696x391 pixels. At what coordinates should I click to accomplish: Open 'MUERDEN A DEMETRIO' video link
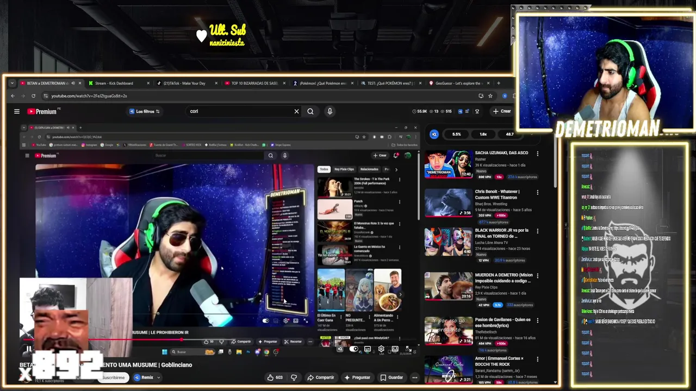click(504, 278)
